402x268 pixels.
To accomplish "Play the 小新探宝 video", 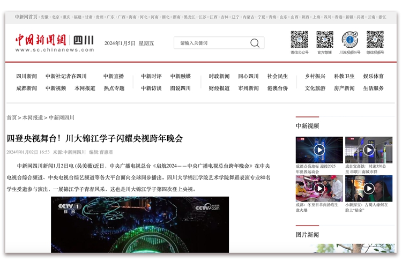I will (369, 189).
